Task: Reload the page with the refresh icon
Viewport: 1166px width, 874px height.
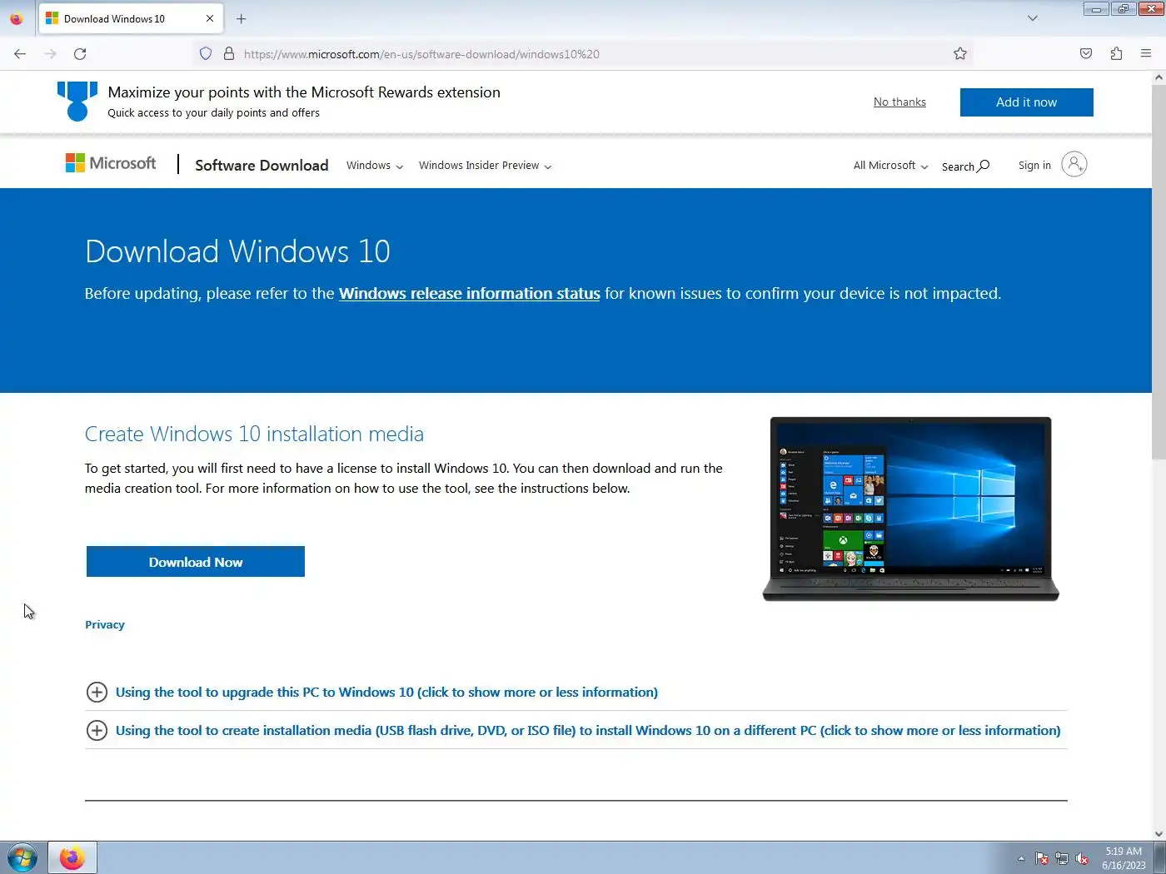Action: 80,53
